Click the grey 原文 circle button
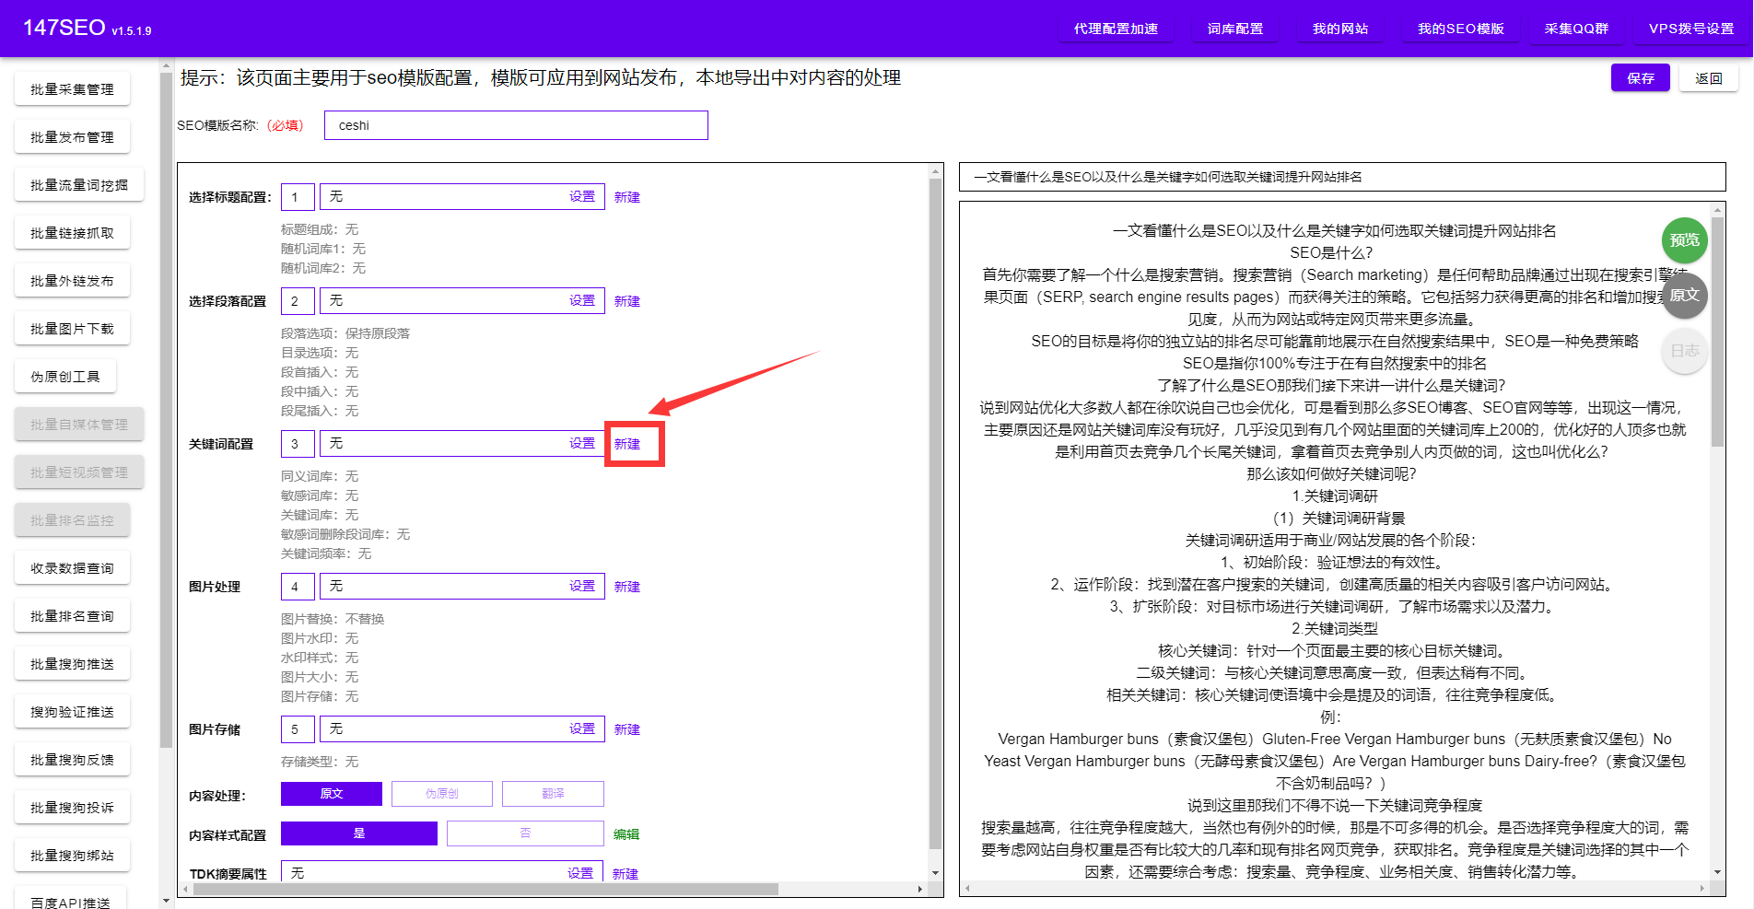The image size is (1754, 909). [1684, 296]
